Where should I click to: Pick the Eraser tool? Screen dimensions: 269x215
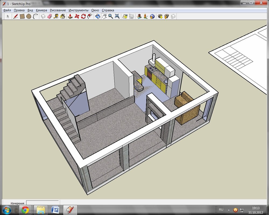[x=49, y=16]
